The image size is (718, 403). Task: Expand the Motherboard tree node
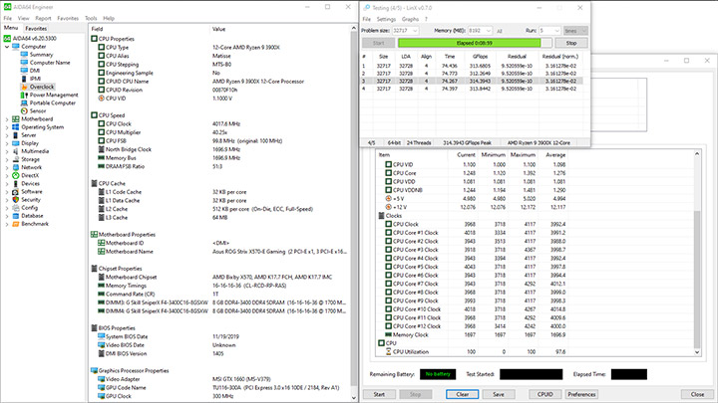tap(7, 119)
